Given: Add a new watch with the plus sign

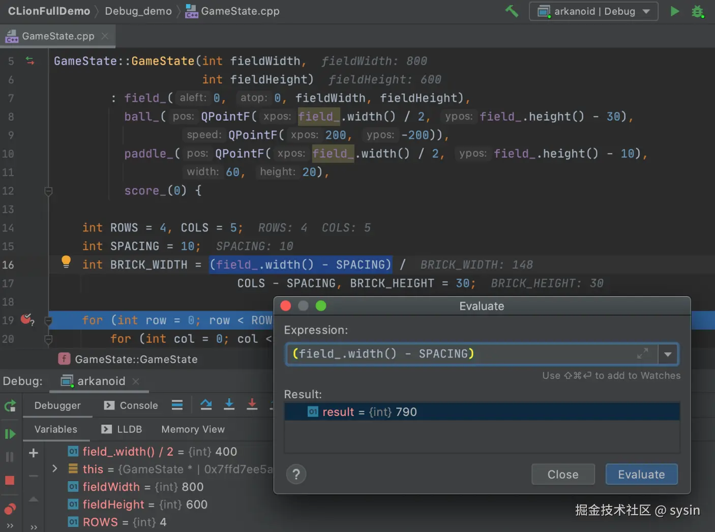Looking at the screenshot, I should click(33, 453).
